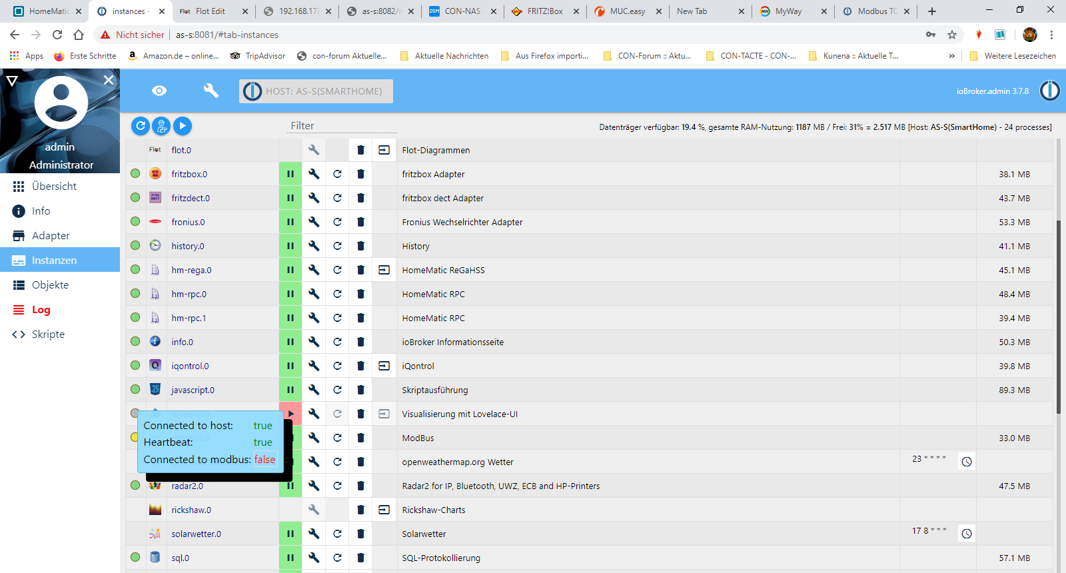
Task: Reload the instances list with refresh button
Action: [x=140, y=125]
